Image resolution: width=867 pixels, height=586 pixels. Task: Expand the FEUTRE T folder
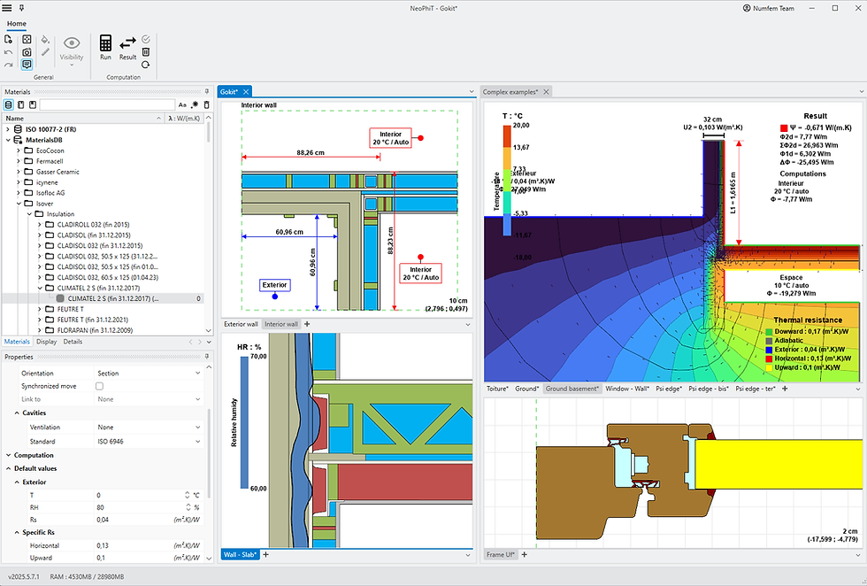pos(39,309)
